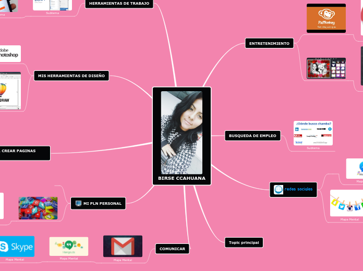This screenshot has height=271, width=363.
Task: Click the CREAR PAGINAS node
Action: point(25,153)
